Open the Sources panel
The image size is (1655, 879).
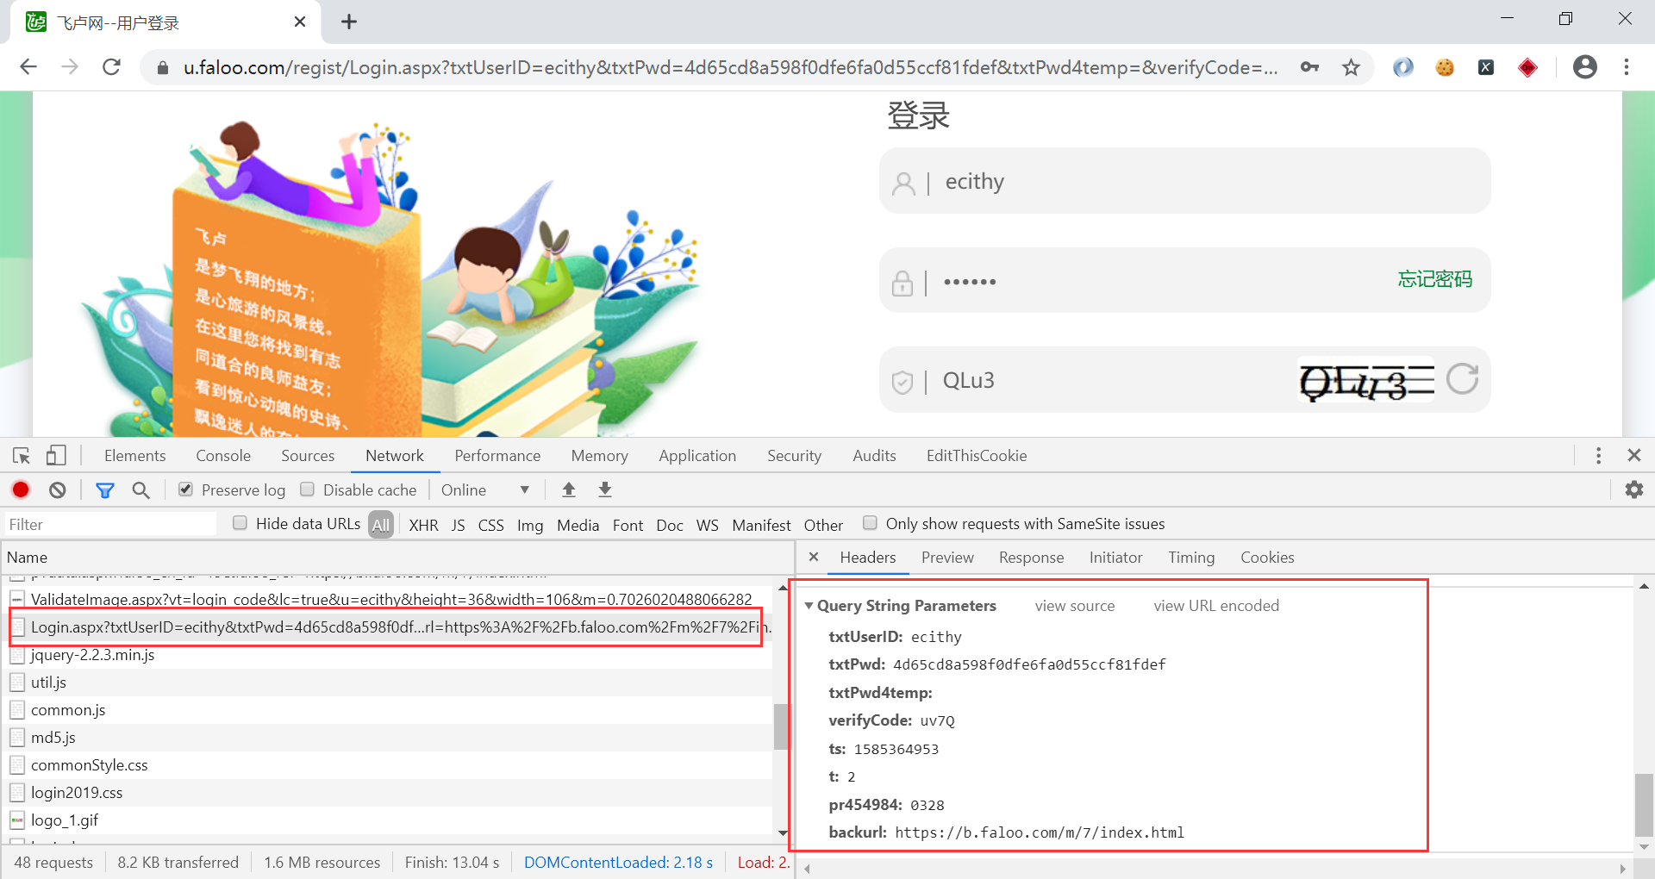click(308, 455)
